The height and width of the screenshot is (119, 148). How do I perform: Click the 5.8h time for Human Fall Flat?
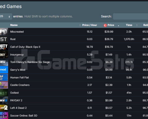[129, 78]
